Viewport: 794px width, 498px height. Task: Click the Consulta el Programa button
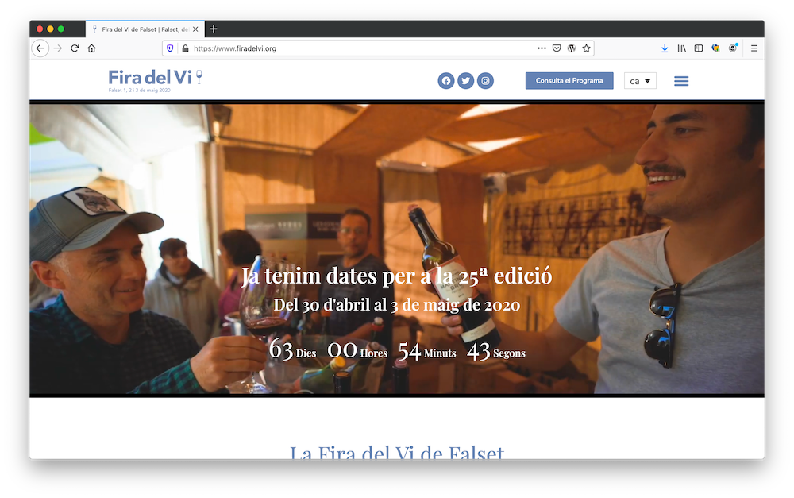569,81
